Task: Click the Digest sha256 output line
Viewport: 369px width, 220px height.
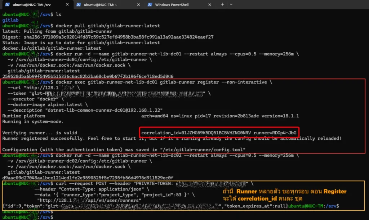Action: point(108,37)
